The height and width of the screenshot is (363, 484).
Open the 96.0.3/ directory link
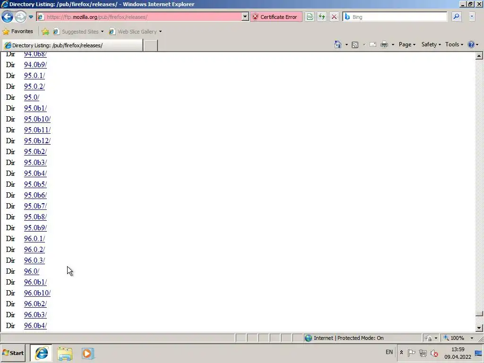(x=35, y=260)
